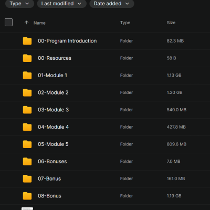Click the 07-Bonus folder icon

[27, 178]
